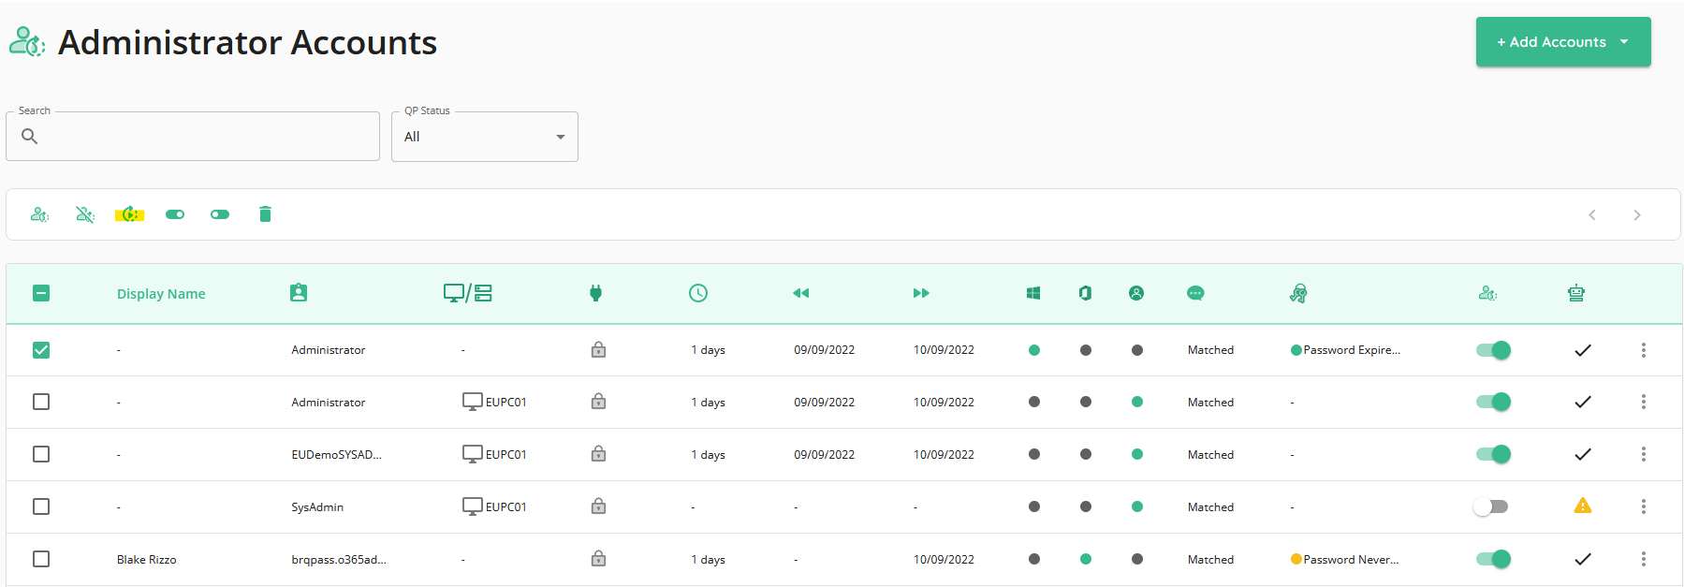The height and width of the screenshot is (587, 1684).
Task: Click the enable toggle-on icon in toolbar
Action: pyautogui.click(x=175, y=214)
